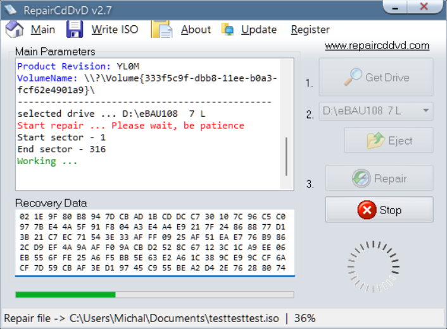
Task: Click the Update network folder icon
Action: [227, 29]
